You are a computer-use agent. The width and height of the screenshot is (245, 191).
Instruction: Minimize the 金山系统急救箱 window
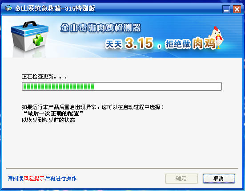(x=226, y=9)
